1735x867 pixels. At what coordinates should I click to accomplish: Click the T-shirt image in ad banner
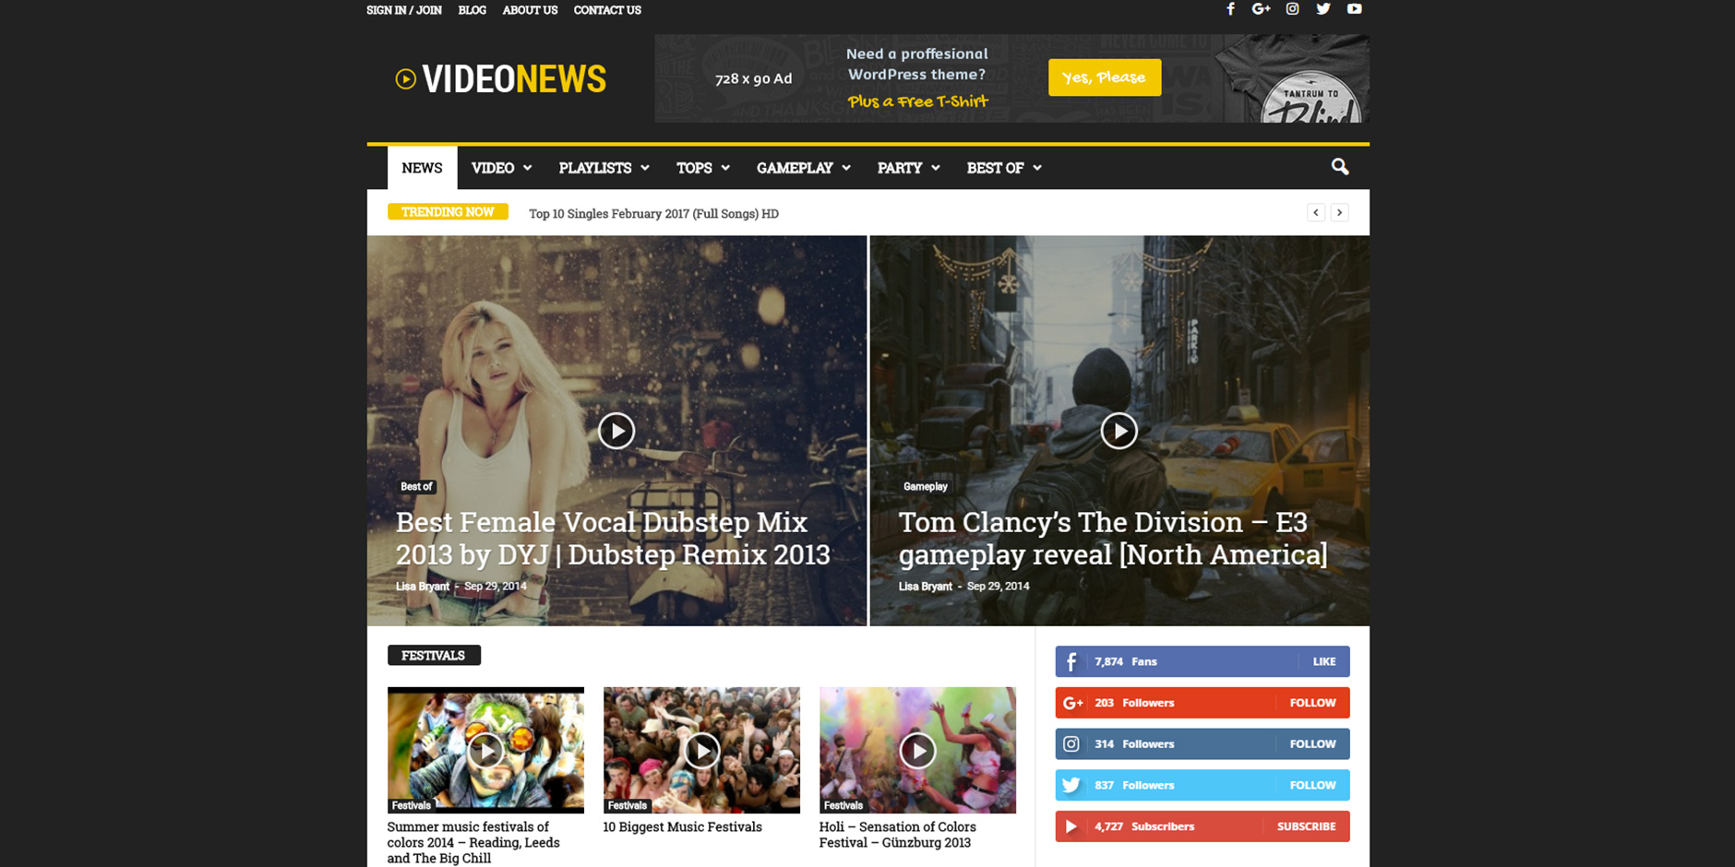1294,78
